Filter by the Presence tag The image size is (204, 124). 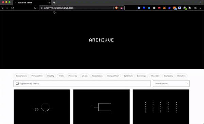point(73,76)
